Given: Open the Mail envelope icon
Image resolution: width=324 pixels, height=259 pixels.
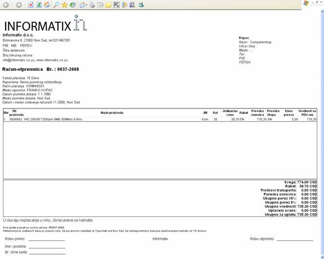Looking at the screenshot, I should (x=83, y=4).
